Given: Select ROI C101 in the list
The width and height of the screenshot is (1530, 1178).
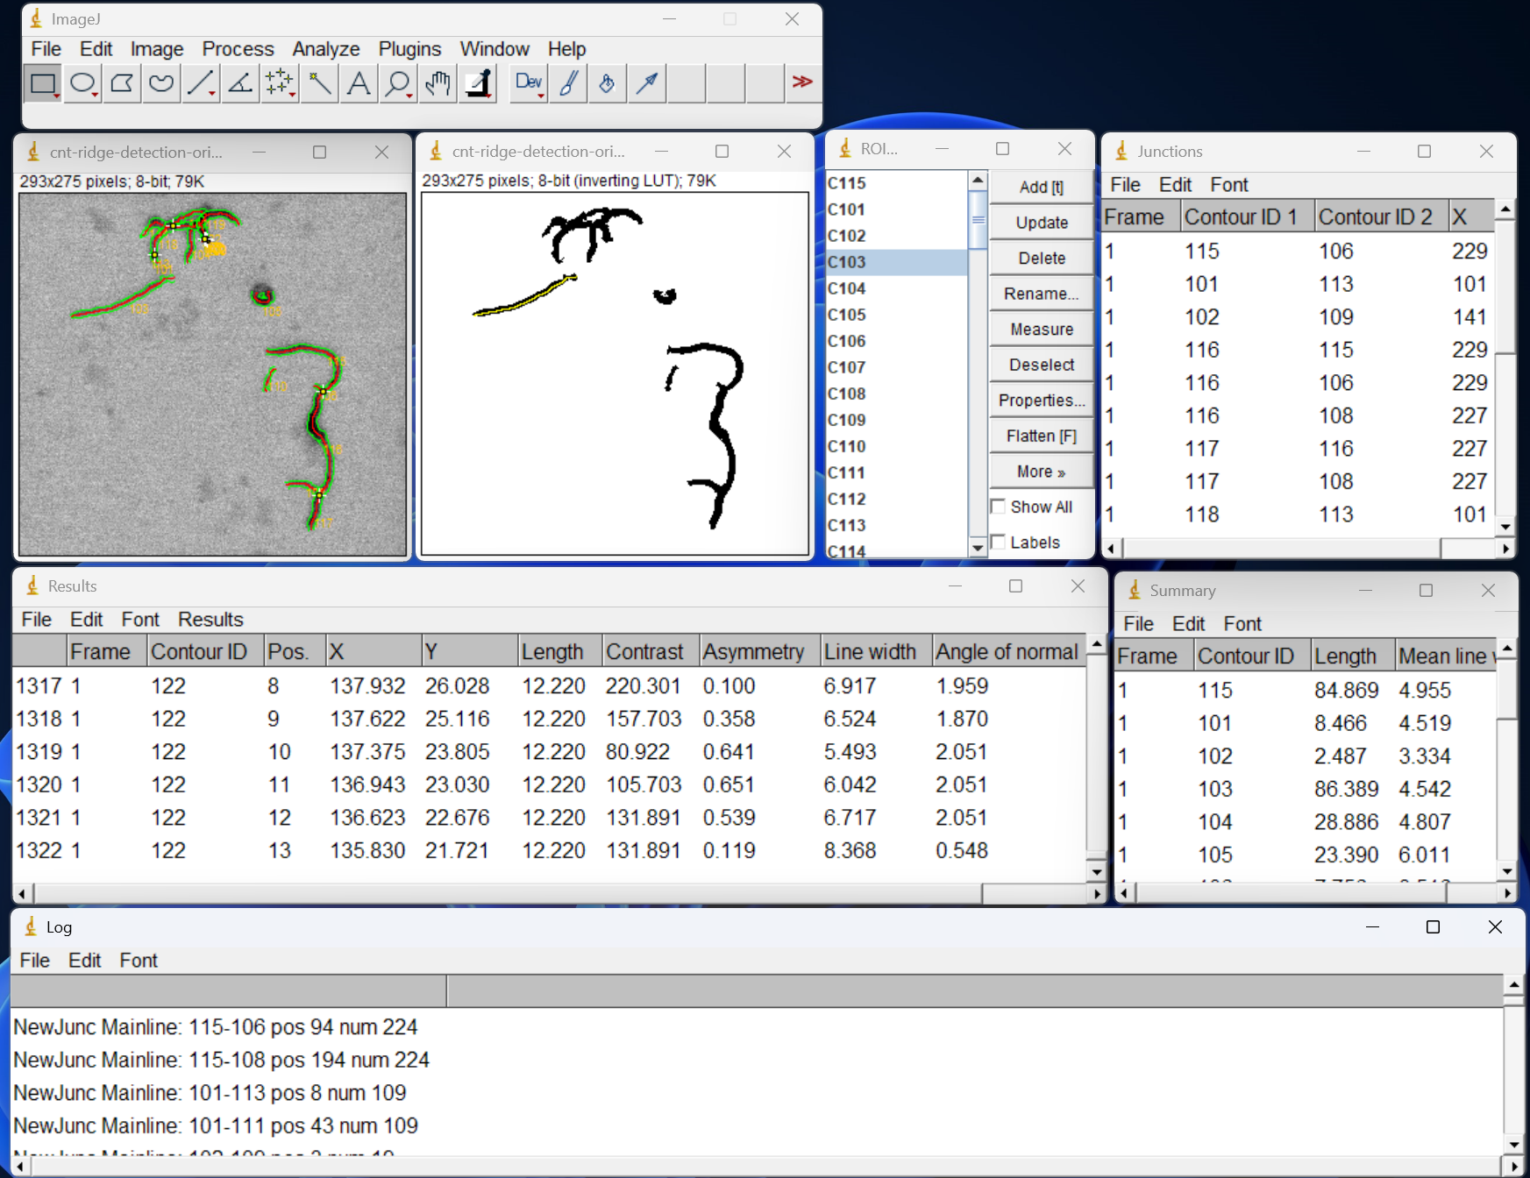Looking at the screenshot, I should [x=896, y=209].
